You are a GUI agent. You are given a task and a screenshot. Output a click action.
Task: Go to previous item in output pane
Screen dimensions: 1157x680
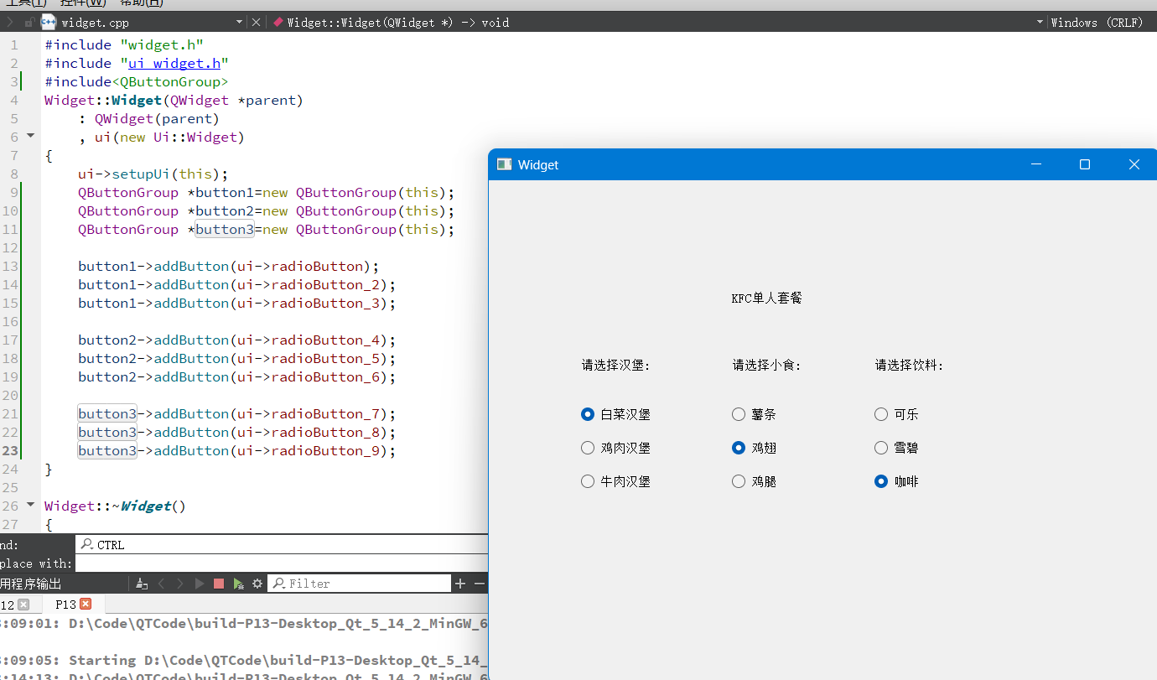tap(162, 584)
